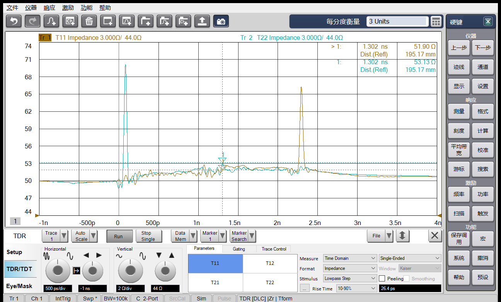Click the 游标 hardkey button
Viewport: 501px width, 302px height.
(459, 169)
